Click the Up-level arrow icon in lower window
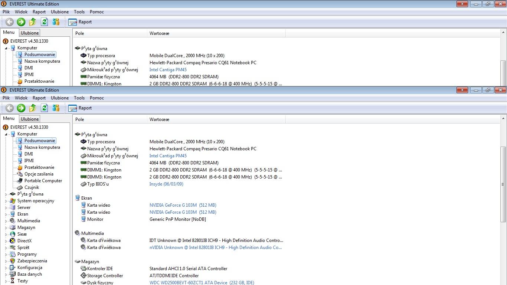 (x=33, y=108)
